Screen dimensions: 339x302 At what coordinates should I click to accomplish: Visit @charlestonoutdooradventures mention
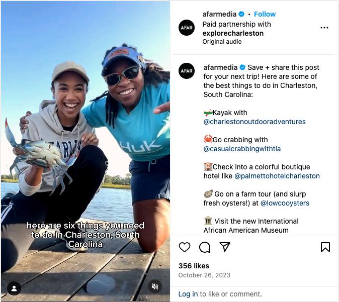(255, 122)
